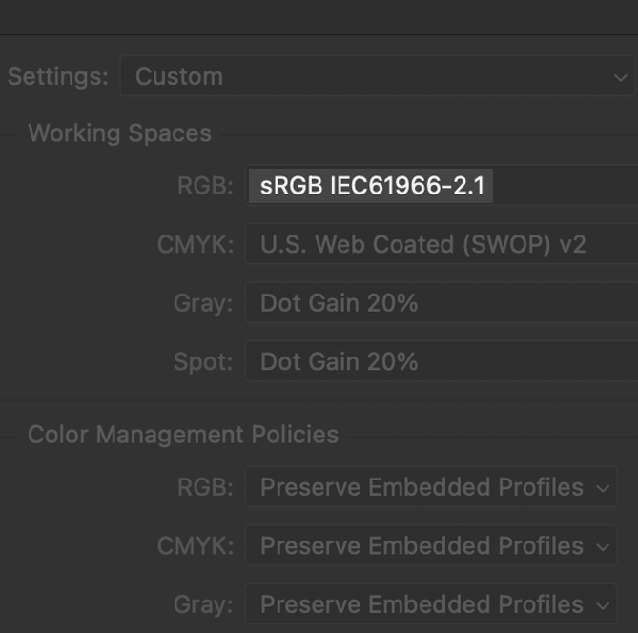
Task: Click the CMYK label under Working Spaces
Action: 196,245
